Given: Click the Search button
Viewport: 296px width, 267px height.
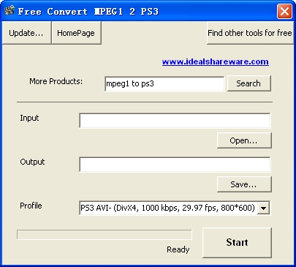Looking at the screenshot, I should (248, 83).
